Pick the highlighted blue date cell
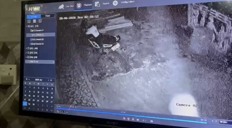 (25, 104)
